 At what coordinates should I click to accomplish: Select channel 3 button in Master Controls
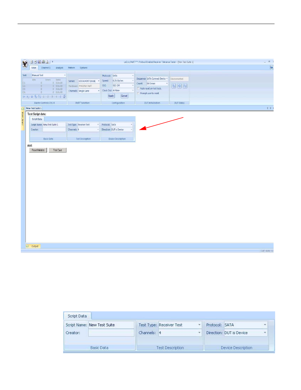(52, 97)
